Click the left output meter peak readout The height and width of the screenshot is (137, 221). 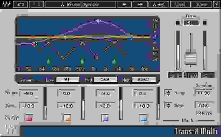pyautogui.click(x=175, y=75)
